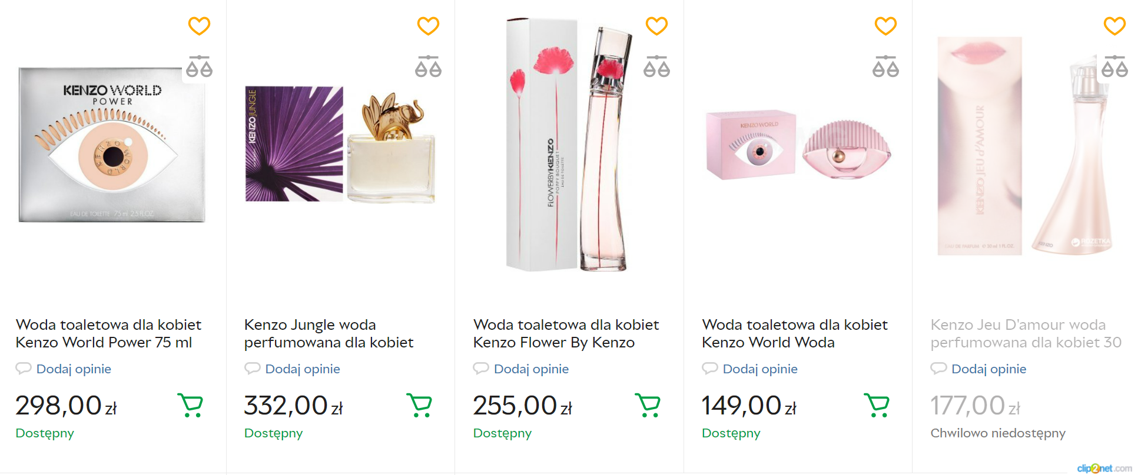
Task: Click heart icon for Kenzo Jeu D'amour
Action: 1114,26
